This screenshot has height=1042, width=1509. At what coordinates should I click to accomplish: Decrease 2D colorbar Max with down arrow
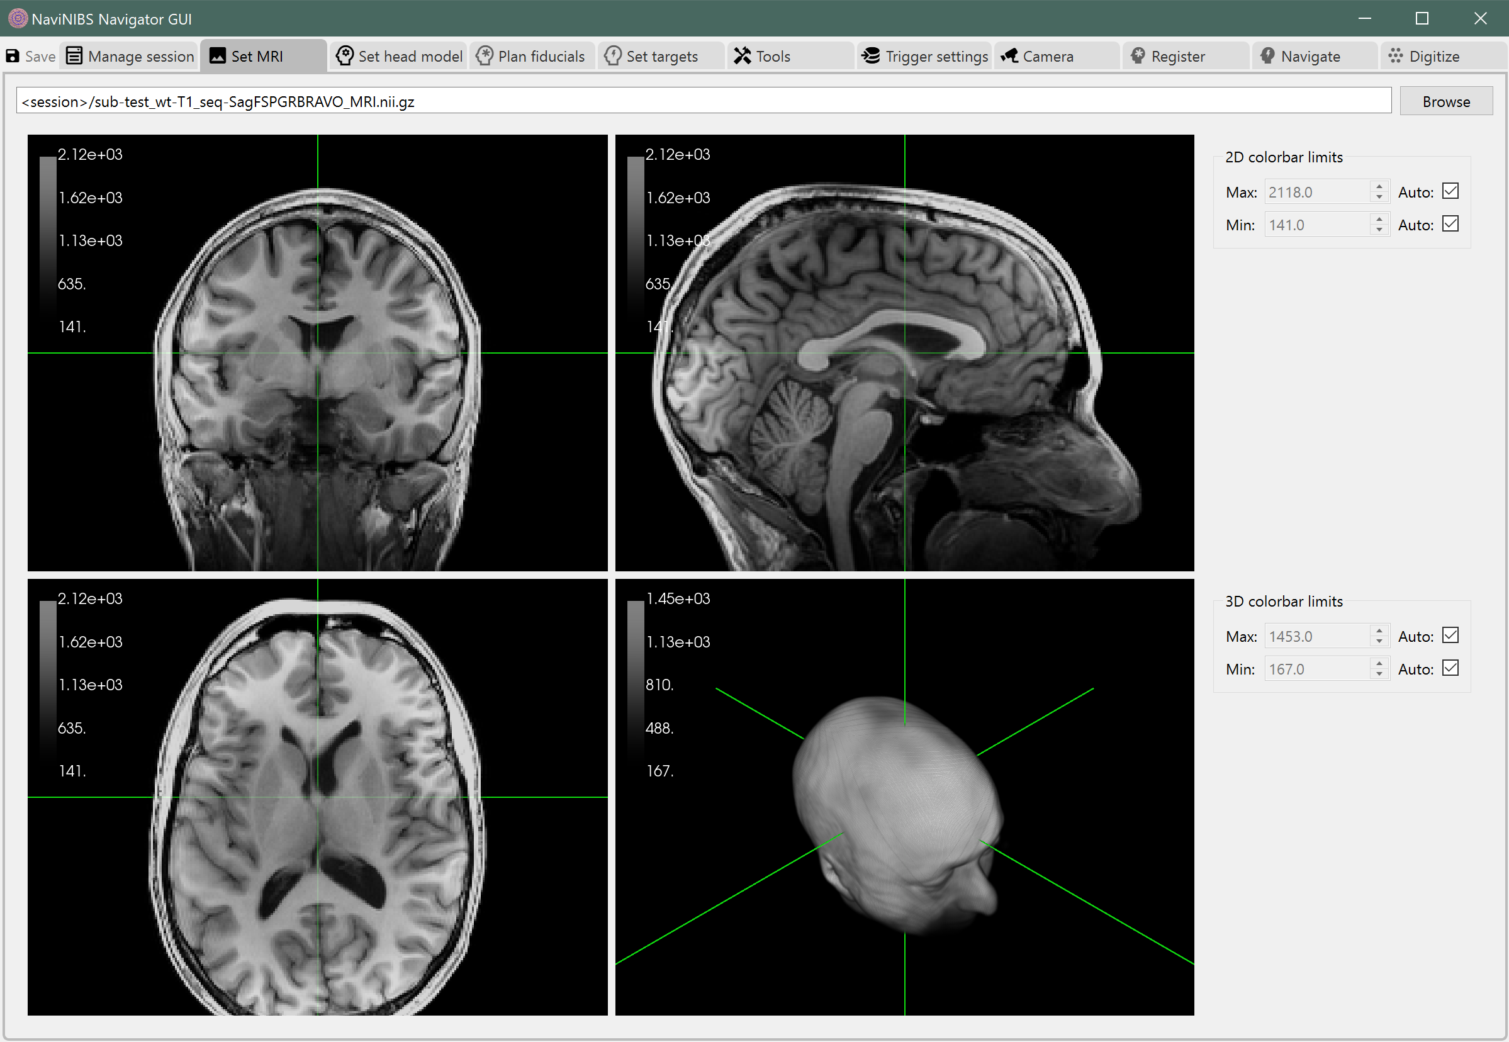pyautogui.click(x=1379, y=197)
